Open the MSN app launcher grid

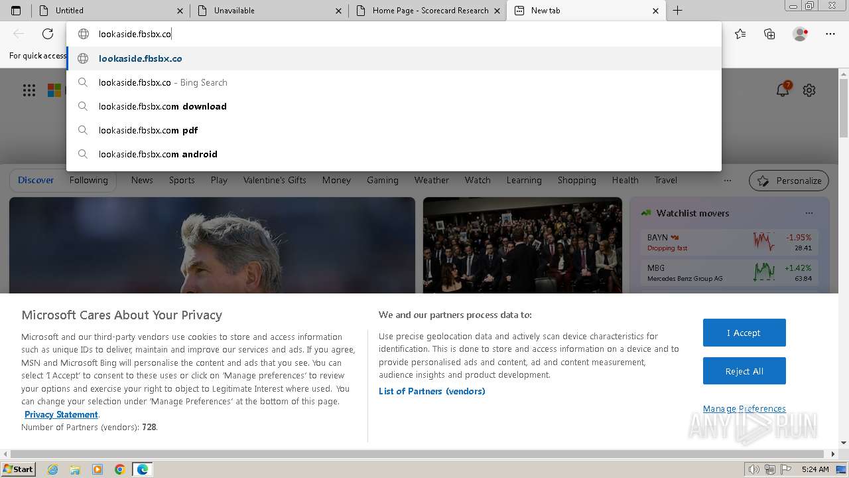[x=29, y=90]
